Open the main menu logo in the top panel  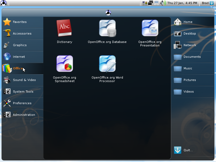[x=4, y=3]
